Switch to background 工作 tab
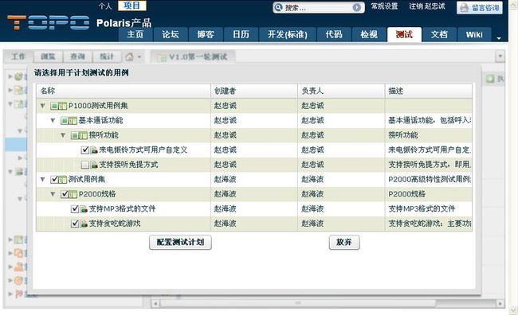 18,56
